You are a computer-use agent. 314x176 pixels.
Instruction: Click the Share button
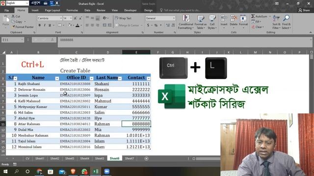click(304, 10)
